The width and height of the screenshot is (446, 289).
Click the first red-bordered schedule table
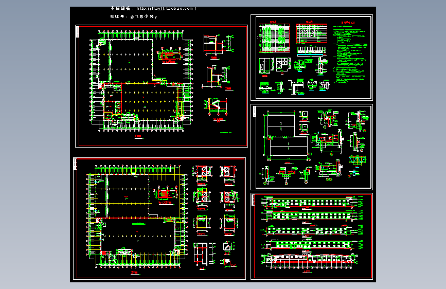pyautogui.click(x=274, y=38)
